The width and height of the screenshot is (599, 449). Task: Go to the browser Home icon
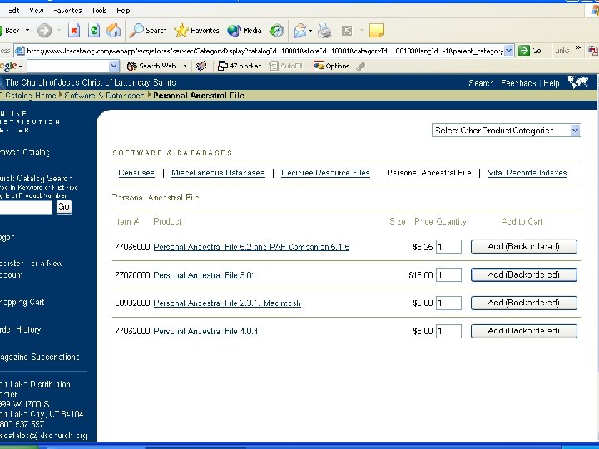click(113, 31)
